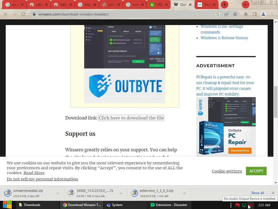Screen dimensions: 278x209
Task: Click the green network tray icon
Action: tap(244, 205)
